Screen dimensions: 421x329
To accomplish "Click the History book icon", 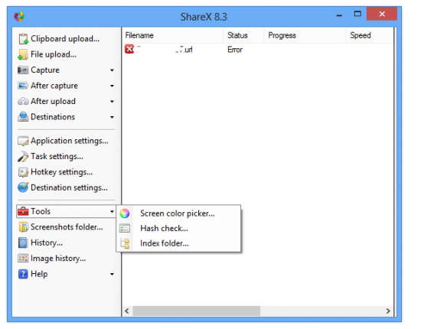I will tap(23, 243).
